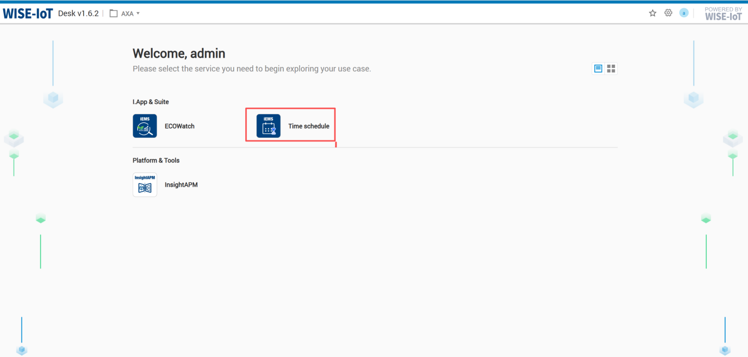This screenshot has width=748, height=357.
Task: Click the WISE-IoT logo at top left
Action: point(28,14)
